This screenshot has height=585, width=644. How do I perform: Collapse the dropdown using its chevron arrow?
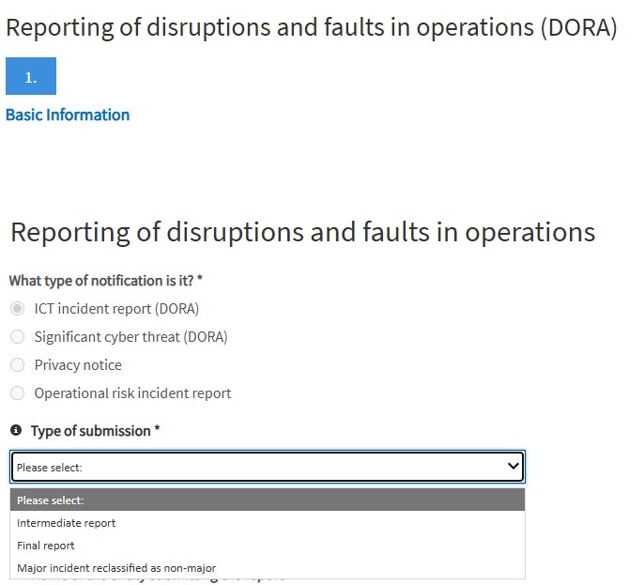(513, 466)
